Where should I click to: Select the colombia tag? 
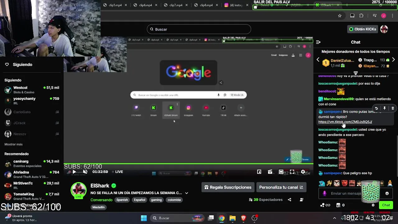tap(174, 200)
